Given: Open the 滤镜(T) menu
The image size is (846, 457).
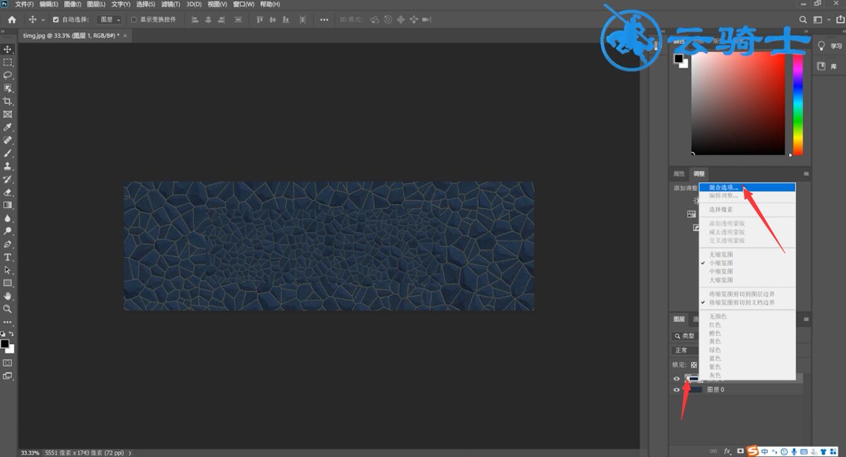Looking at the screenshot, I should pyautogui.click(x=170, y=4).
